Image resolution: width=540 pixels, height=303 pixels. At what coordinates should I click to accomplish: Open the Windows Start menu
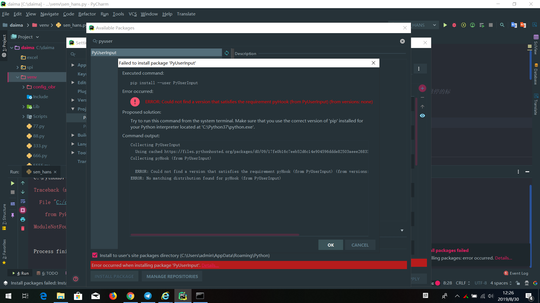tap(8, 296)
